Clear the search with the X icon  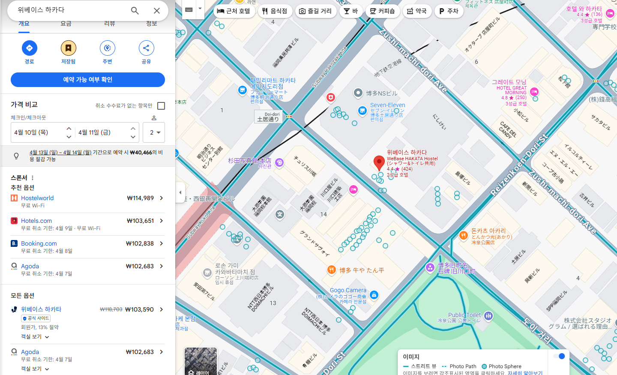pyautogui.click(x=157, y=11)
